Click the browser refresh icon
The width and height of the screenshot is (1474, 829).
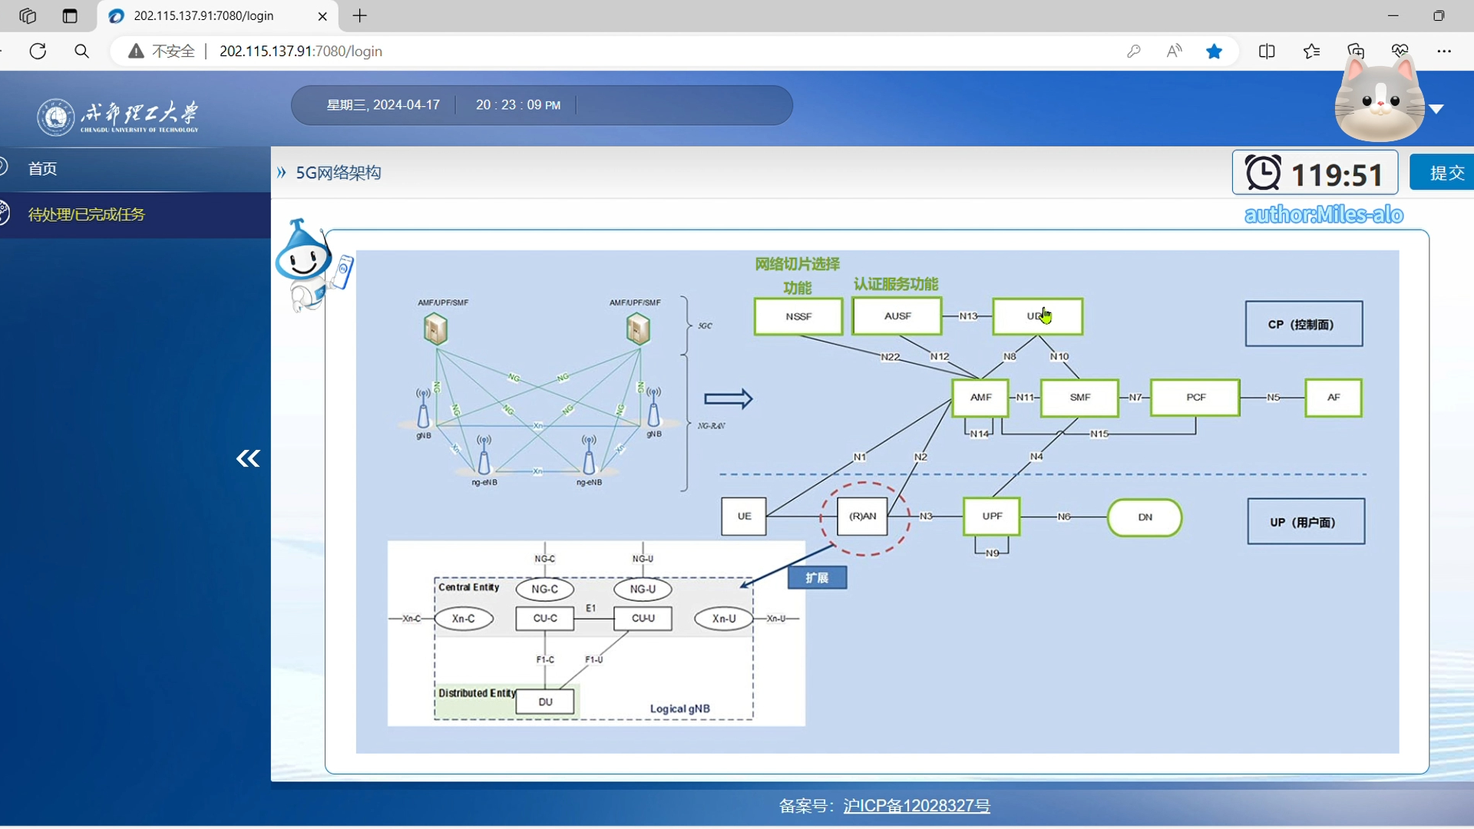tap(38, 51)
